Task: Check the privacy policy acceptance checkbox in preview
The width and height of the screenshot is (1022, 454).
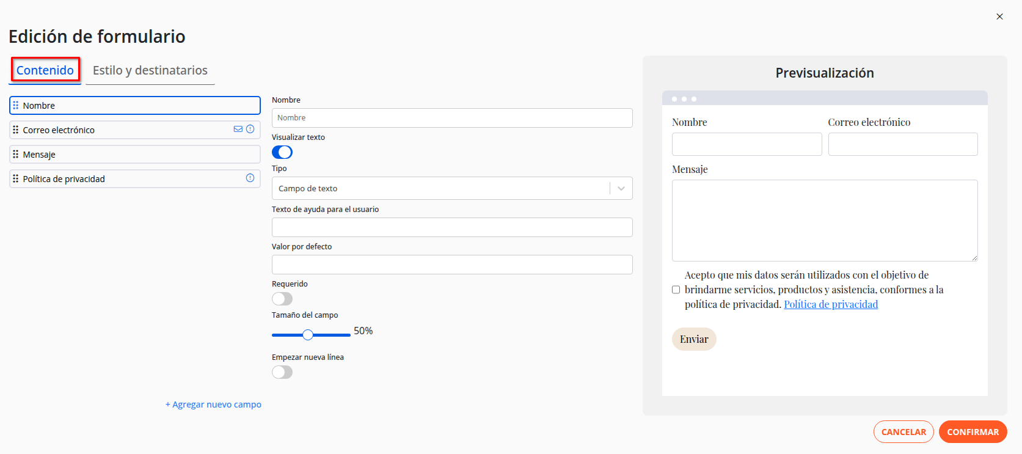Action: click(x=676, y=290)
